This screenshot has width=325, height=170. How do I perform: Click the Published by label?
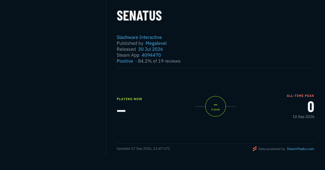click(x=130, y=43)
